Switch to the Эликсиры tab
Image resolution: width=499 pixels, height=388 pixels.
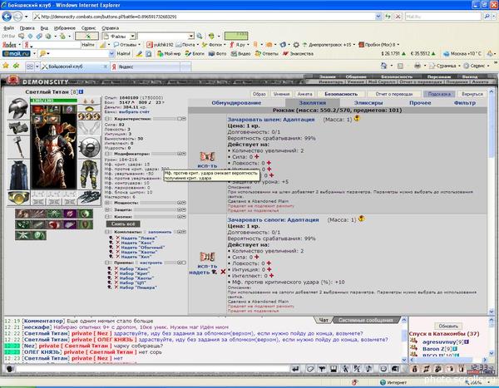368,103
